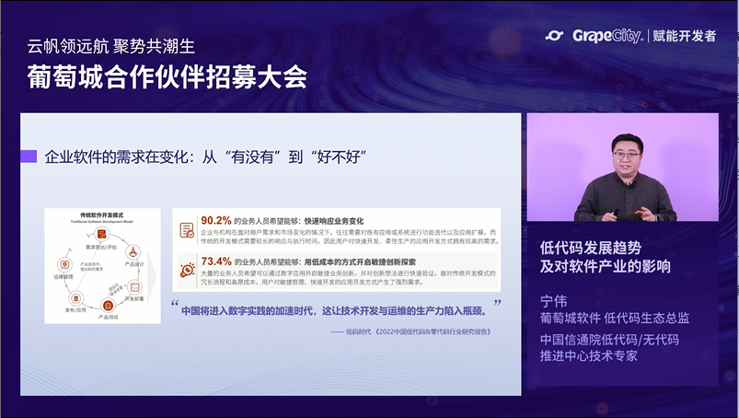Viewport: 739px width, 418px height.
Task: Click the 葡萄城软件 低代码生态总监 job title
Action: pos(615,318)
